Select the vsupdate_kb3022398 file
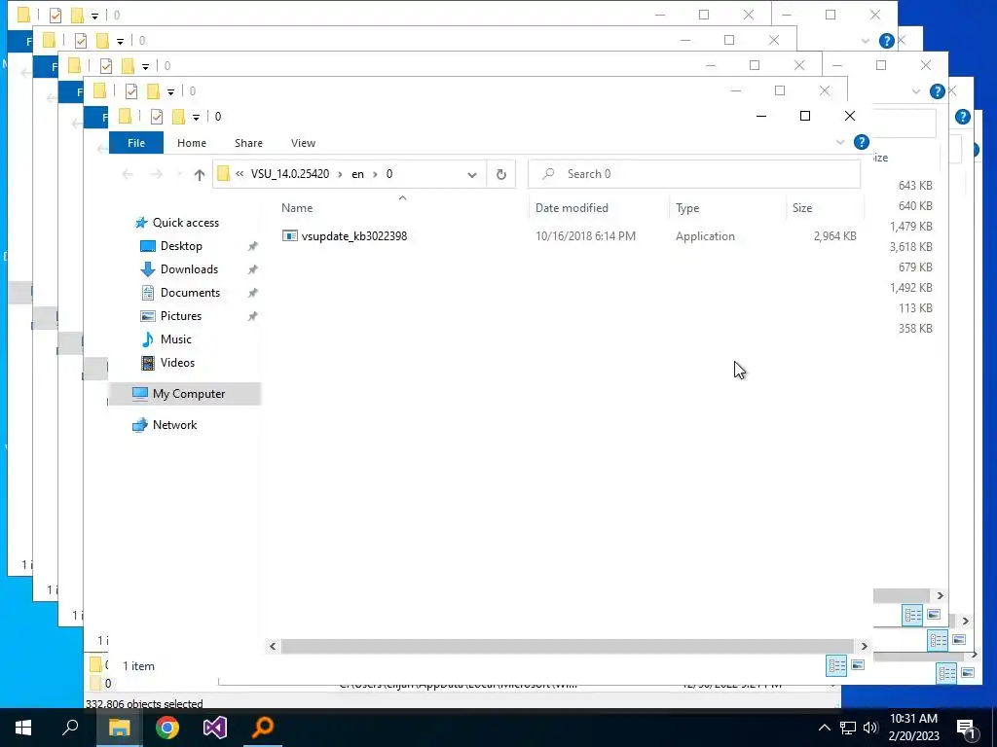997x747 pixels. click(x=354, y=236)
